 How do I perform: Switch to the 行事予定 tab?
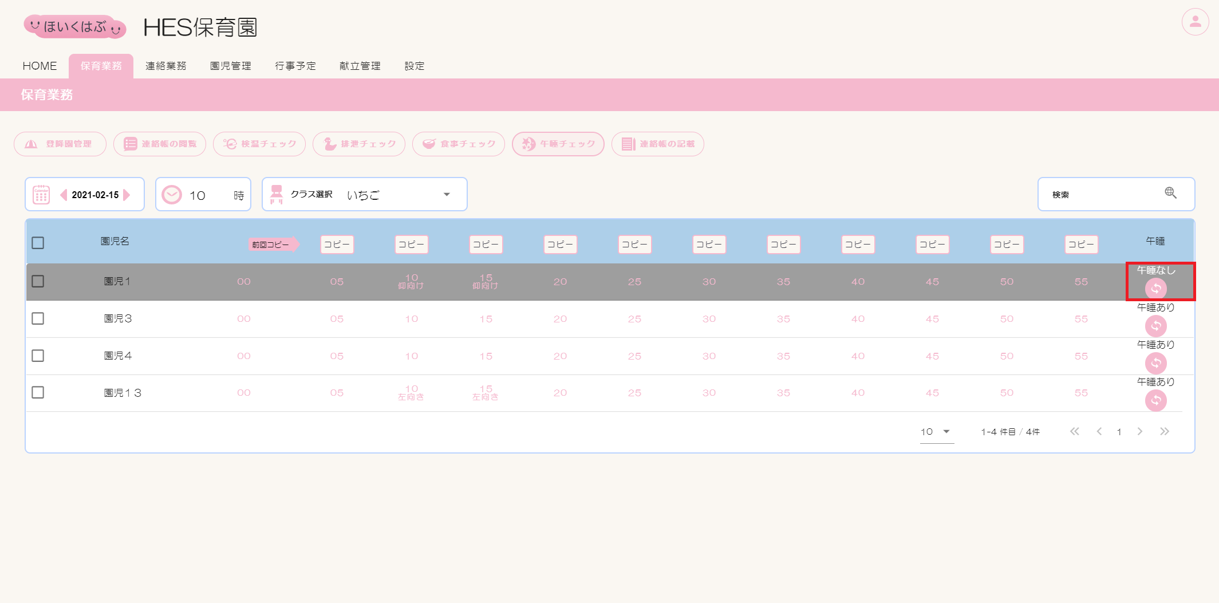coord(295,66)
